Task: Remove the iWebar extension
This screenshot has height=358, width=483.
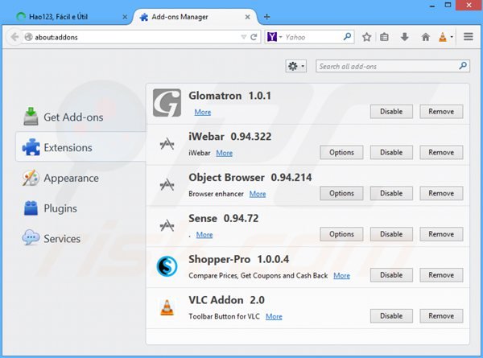Action: tap(441, 152)
